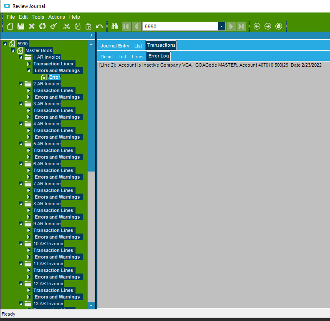Select 10 AR Invoice in tree
Viewport: 330px width, 321px height.
pyautogui.click(x=48, y=244)
